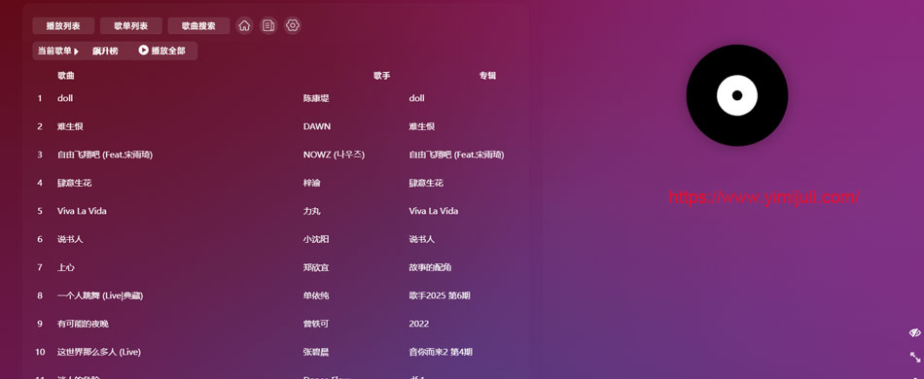
Task: Click the lyrics document icon
Action: (x=268, y=26)
